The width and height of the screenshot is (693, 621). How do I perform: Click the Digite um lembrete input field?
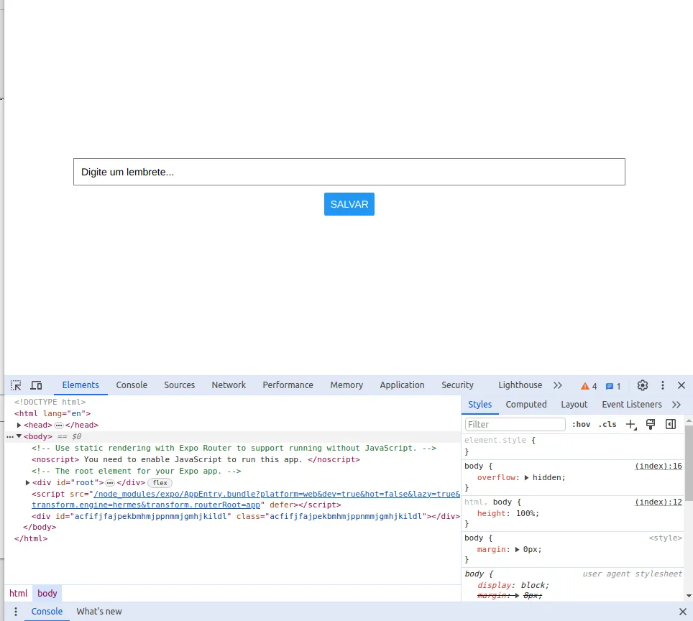[349, 172]
